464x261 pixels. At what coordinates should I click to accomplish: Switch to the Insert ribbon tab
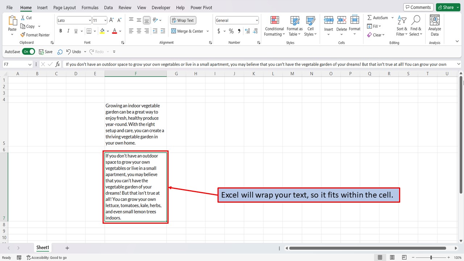coord(42,7)
